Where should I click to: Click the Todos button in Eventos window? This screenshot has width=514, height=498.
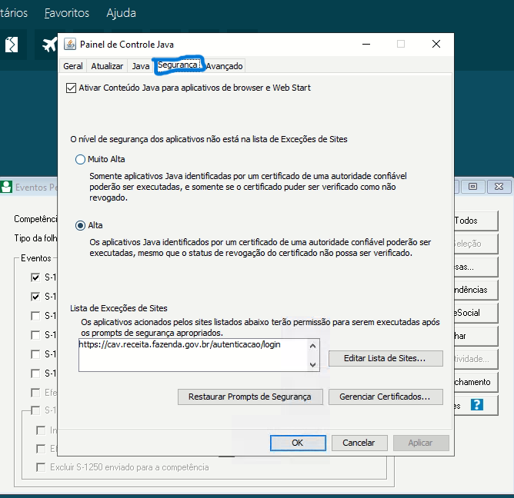[x=476, y=221]
